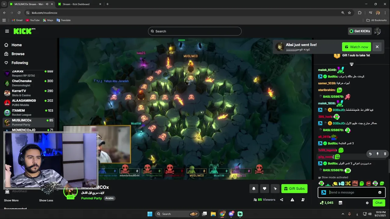
Task: Click the Pummel Party category link
Action: [91, 198]
